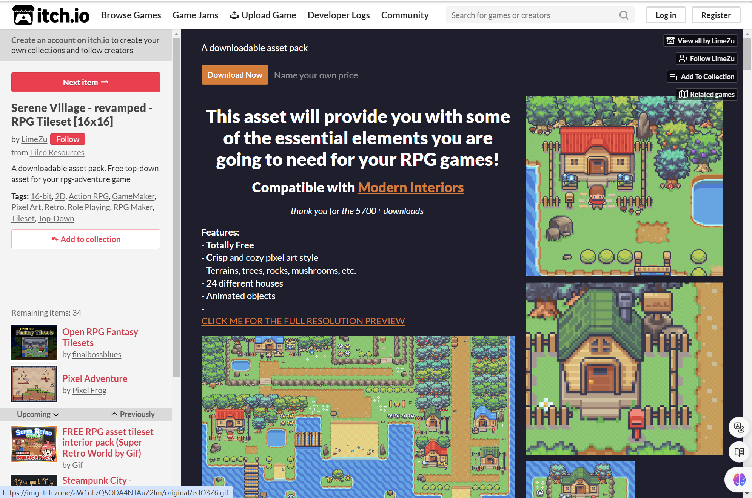Open the Browse Games menu

pyautogui.click(x=131, y=15)
